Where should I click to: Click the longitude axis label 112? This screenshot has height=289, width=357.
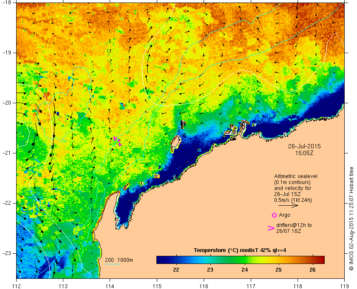pyautogui.click(x=17, y=286)
